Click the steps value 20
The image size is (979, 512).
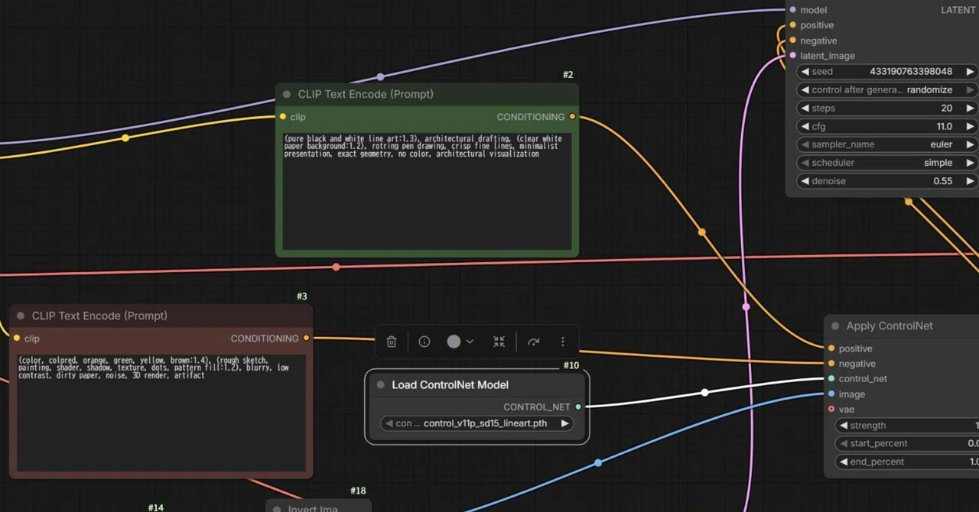[947, 108]
